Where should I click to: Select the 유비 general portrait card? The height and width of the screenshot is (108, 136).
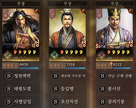click(67, 35)
